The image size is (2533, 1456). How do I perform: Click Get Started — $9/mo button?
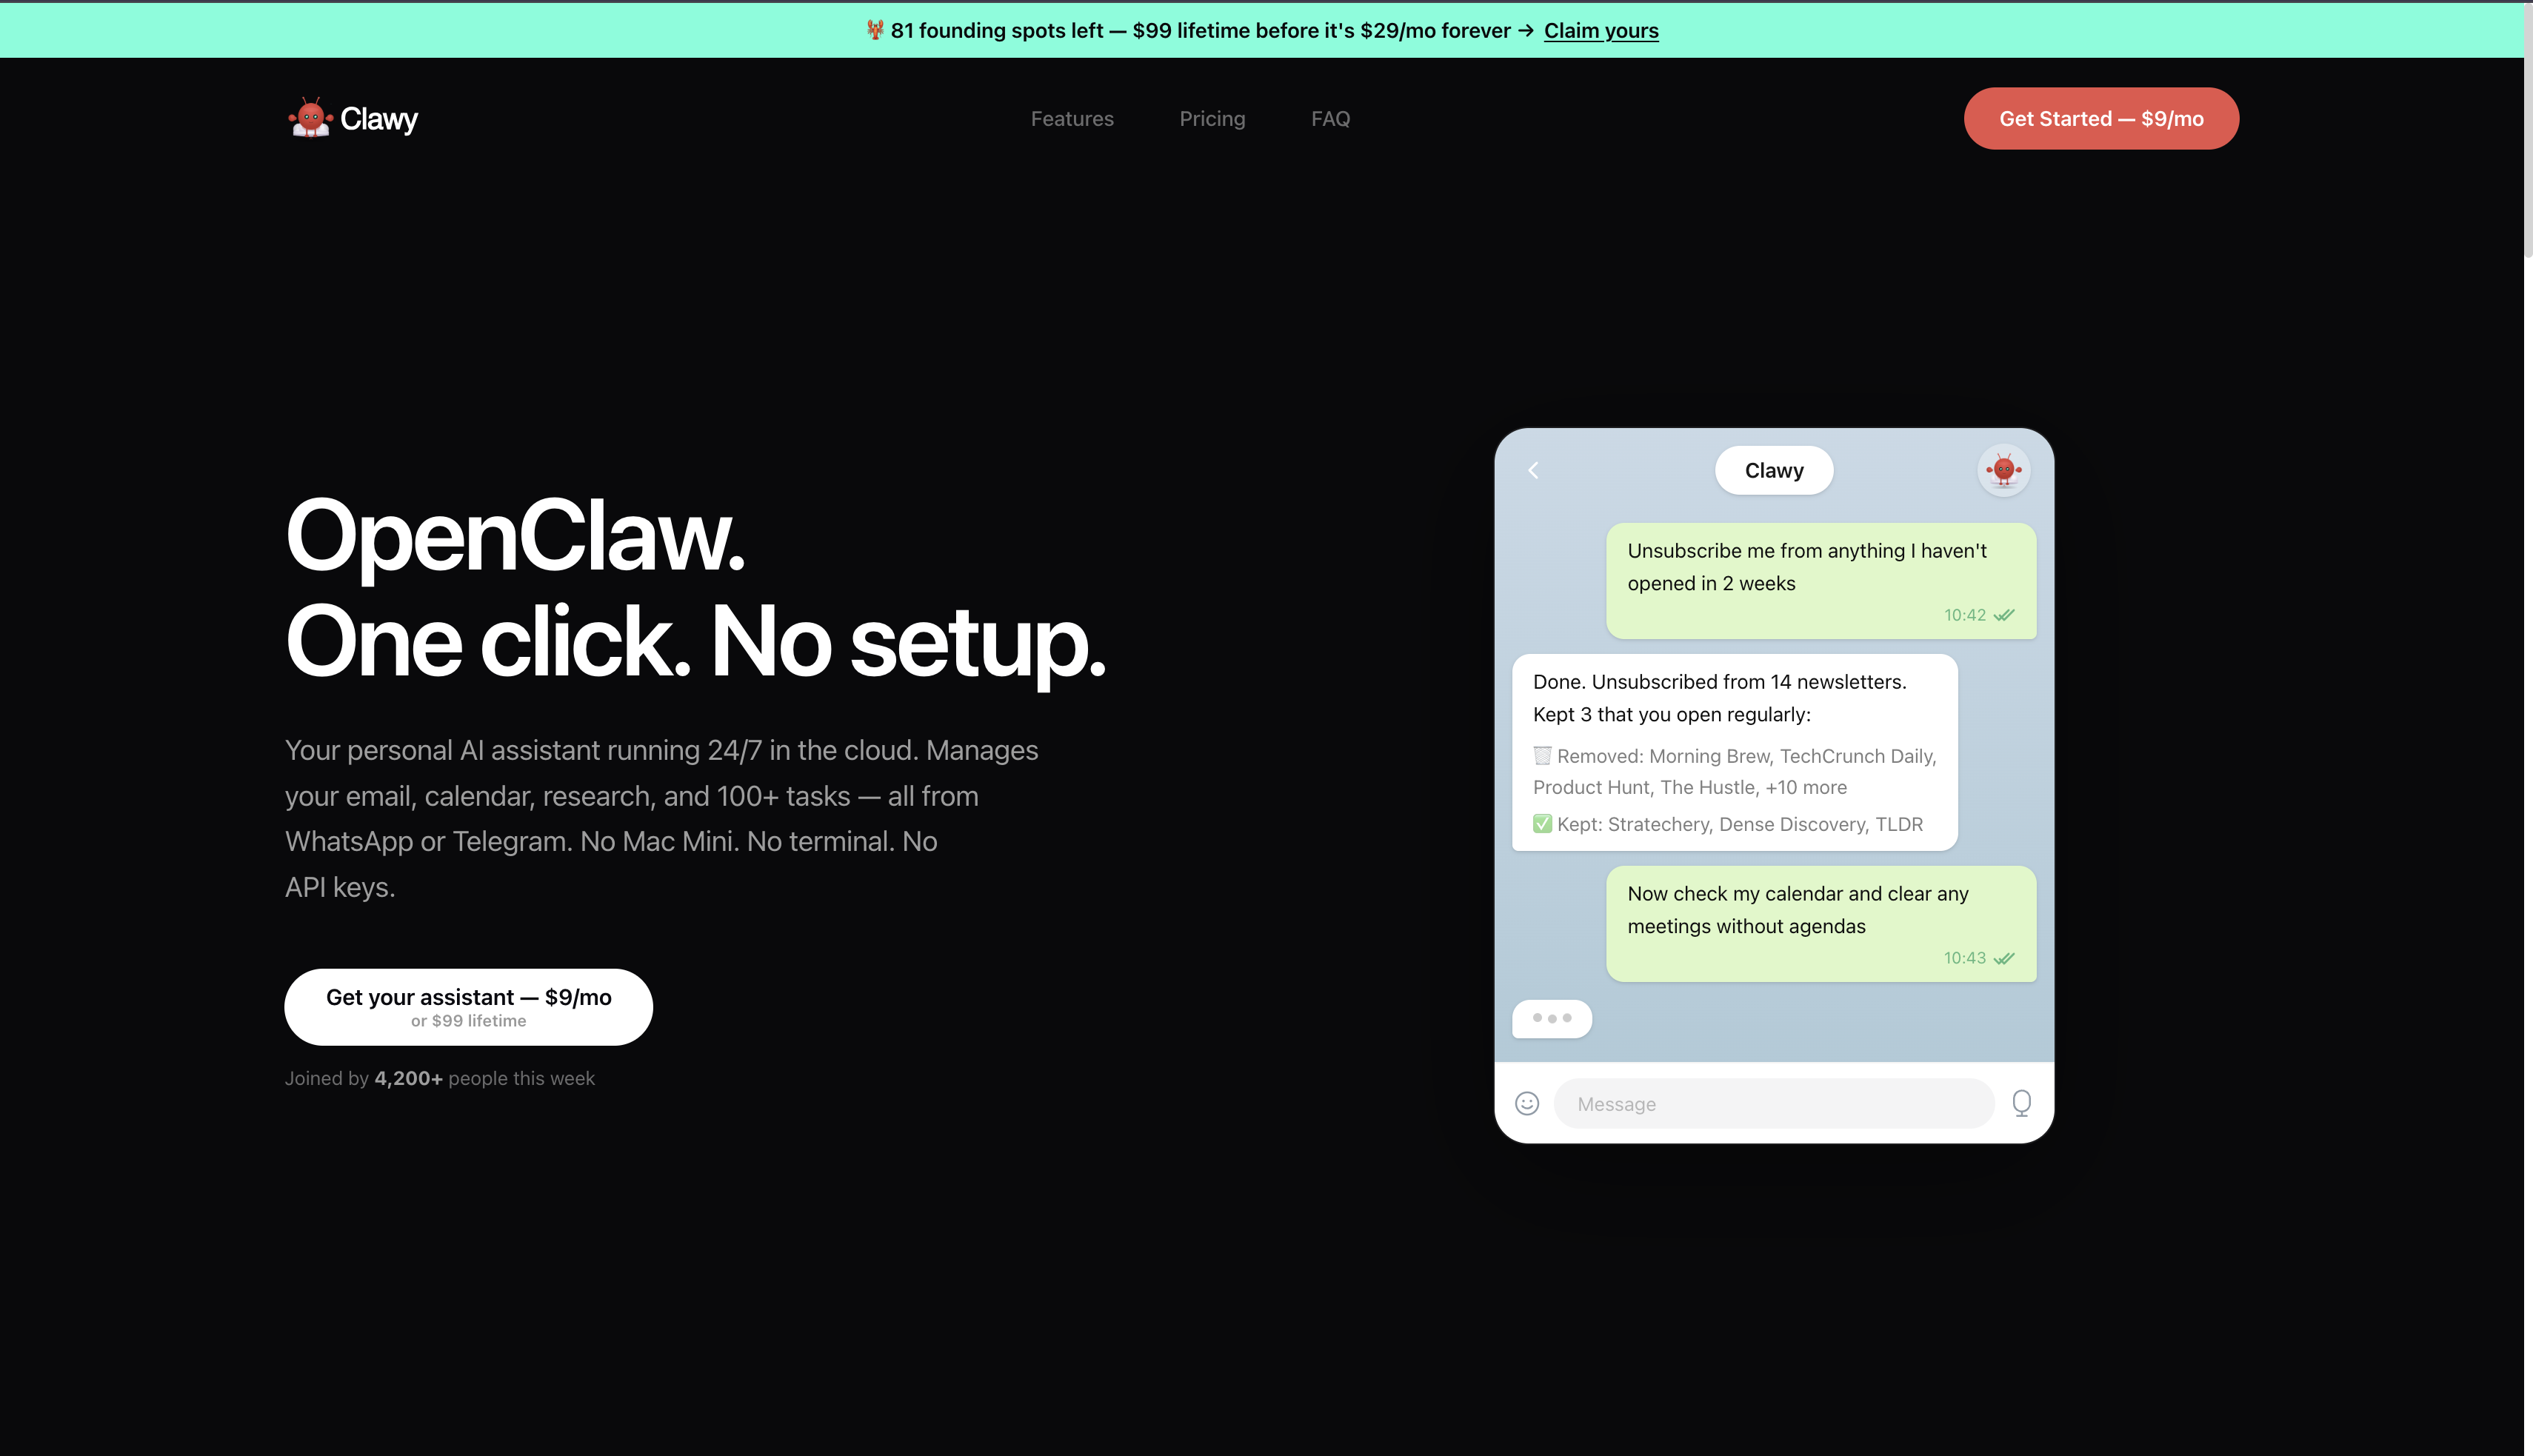(x=2100, y=118)
